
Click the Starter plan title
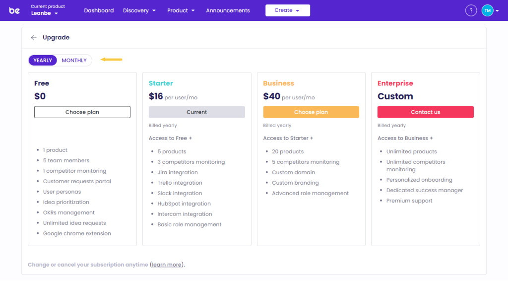(161, 83)
